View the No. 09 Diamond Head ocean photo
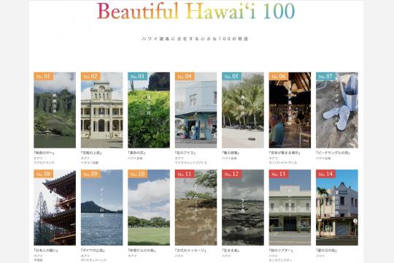394x263 pixels. [101, 207]
